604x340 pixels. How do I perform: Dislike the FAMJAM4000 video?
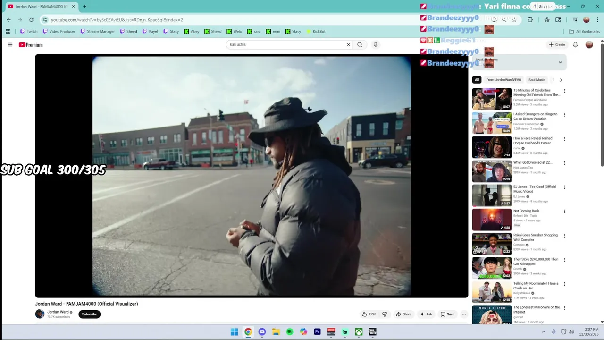pos(385,314)
